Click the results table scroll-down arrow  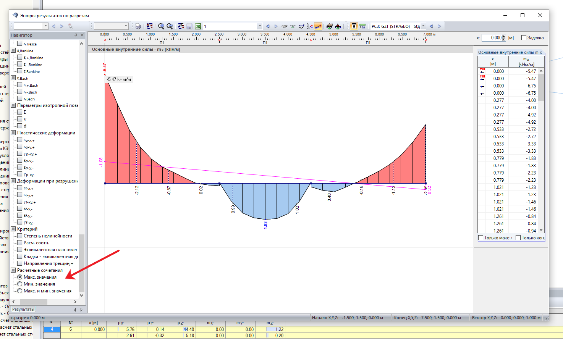click(541, 230)
